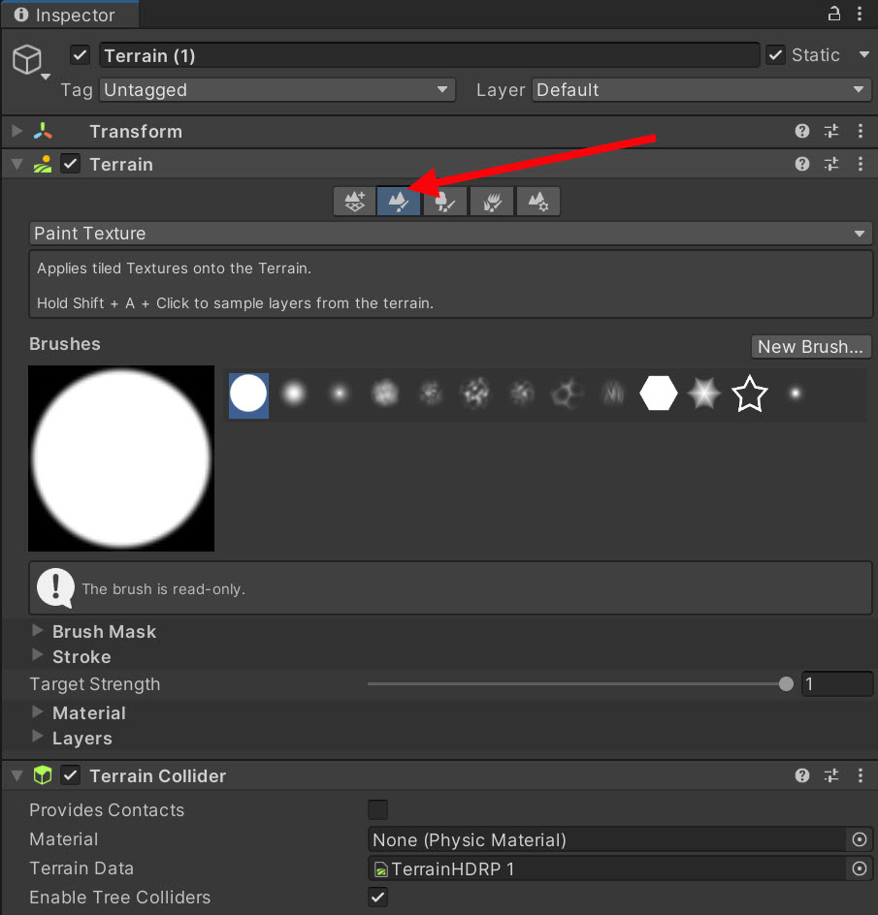This screenshot has width=878, height=915.
Task: Expand the Layers section
Action: point(38,737)
